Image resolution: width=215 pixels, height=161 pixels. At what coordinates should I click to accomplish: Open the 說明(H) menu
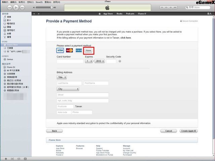tap(57, 2)
